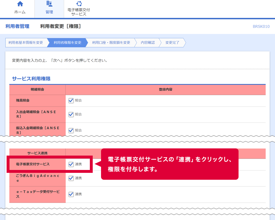
Task: Toggle 入出金明細照会 [ANSER] 照会 checkbox
Action: click(71, 114)
